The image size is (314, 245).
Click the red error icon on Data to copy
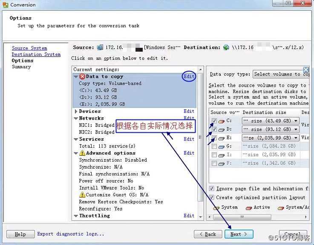[x=82, y=76]
